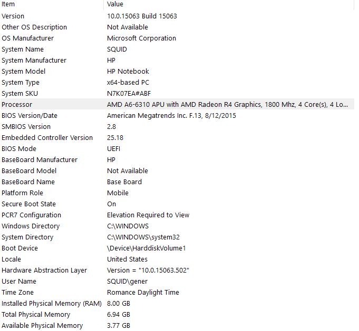Click the 25.18 controller version value

pyautogui.click(x=115, y=138)
